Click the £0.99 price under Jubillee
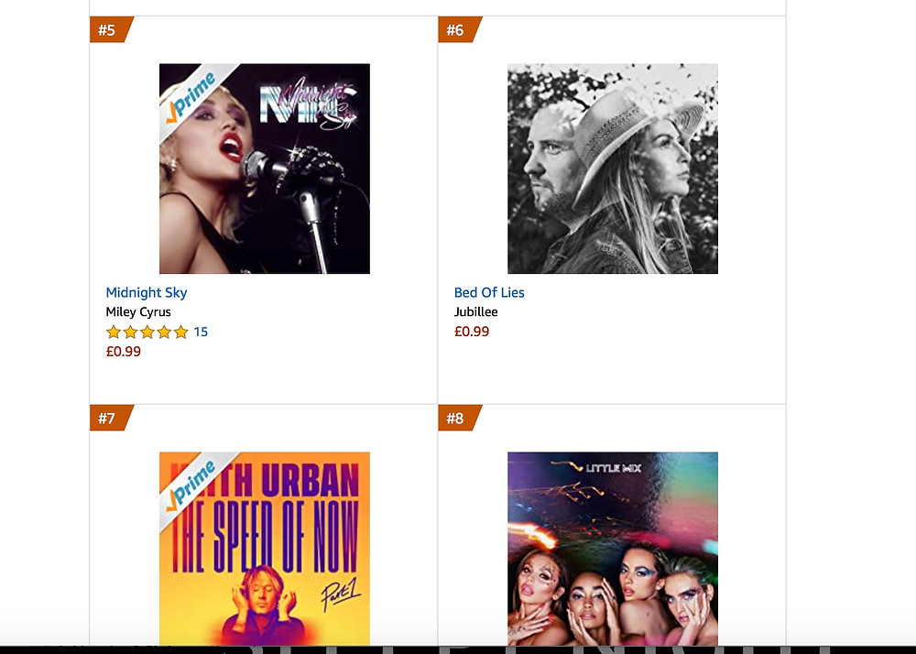This screenshot has width=916, height=654. (472, 332)
